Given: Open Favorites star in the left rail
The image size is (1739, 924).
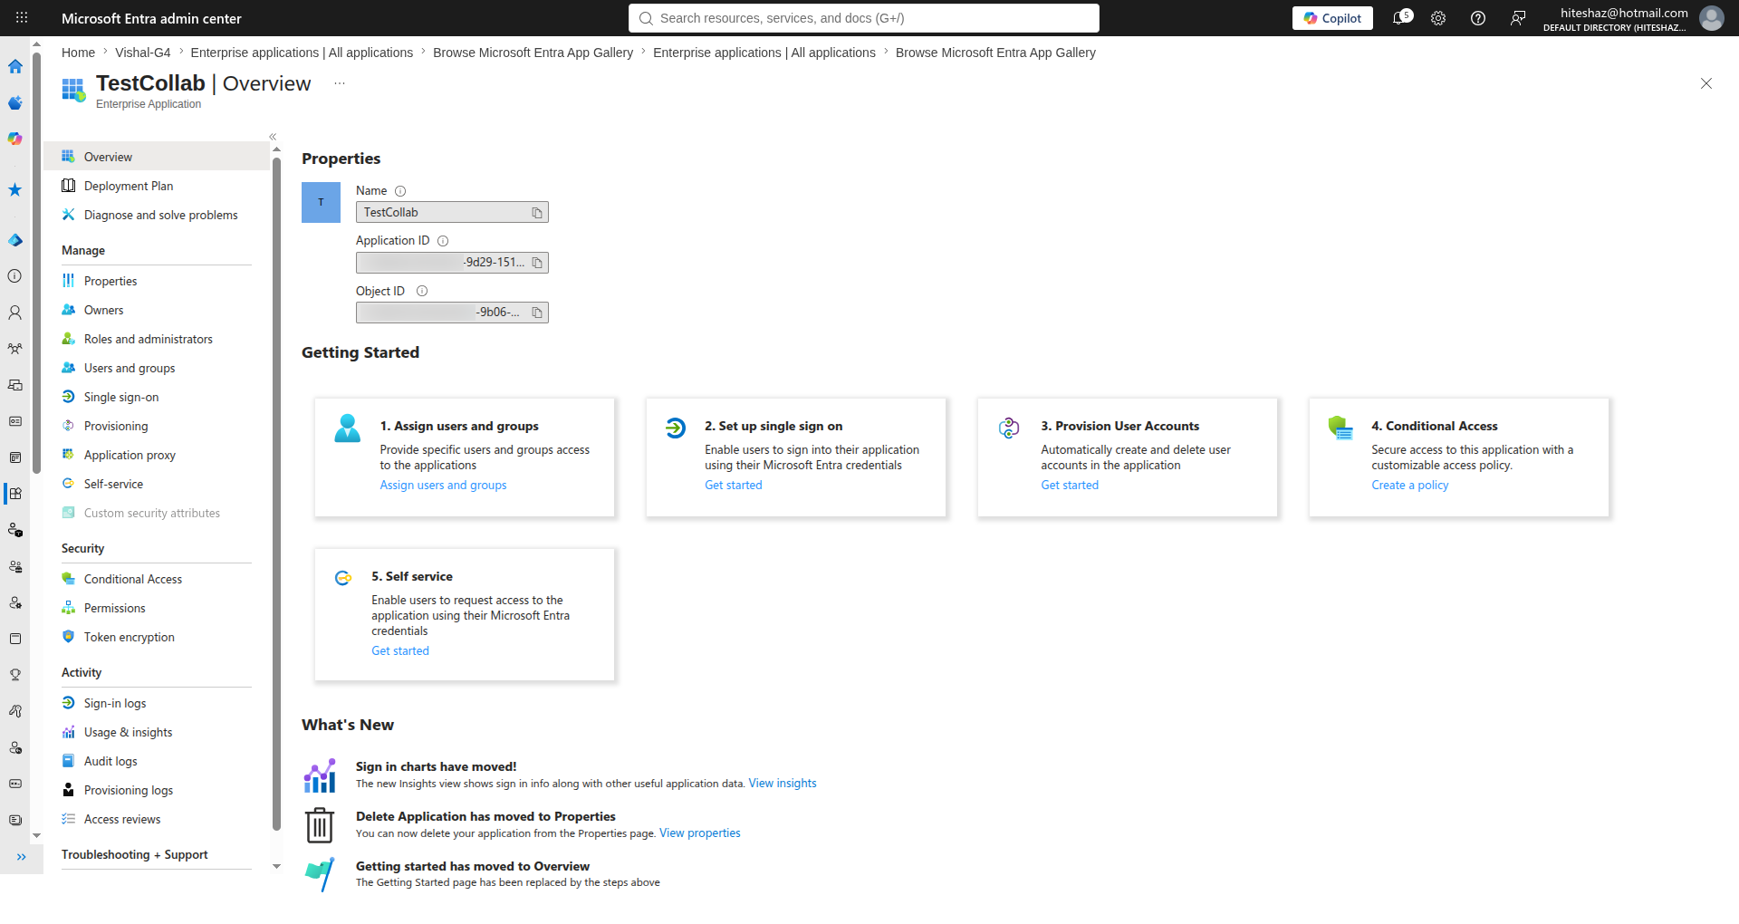Looking at the screenshot, I should tap(15, 190).
